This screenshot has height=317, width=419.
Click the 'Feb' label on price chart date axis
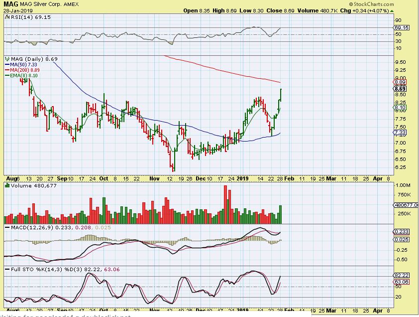(289, 178)
